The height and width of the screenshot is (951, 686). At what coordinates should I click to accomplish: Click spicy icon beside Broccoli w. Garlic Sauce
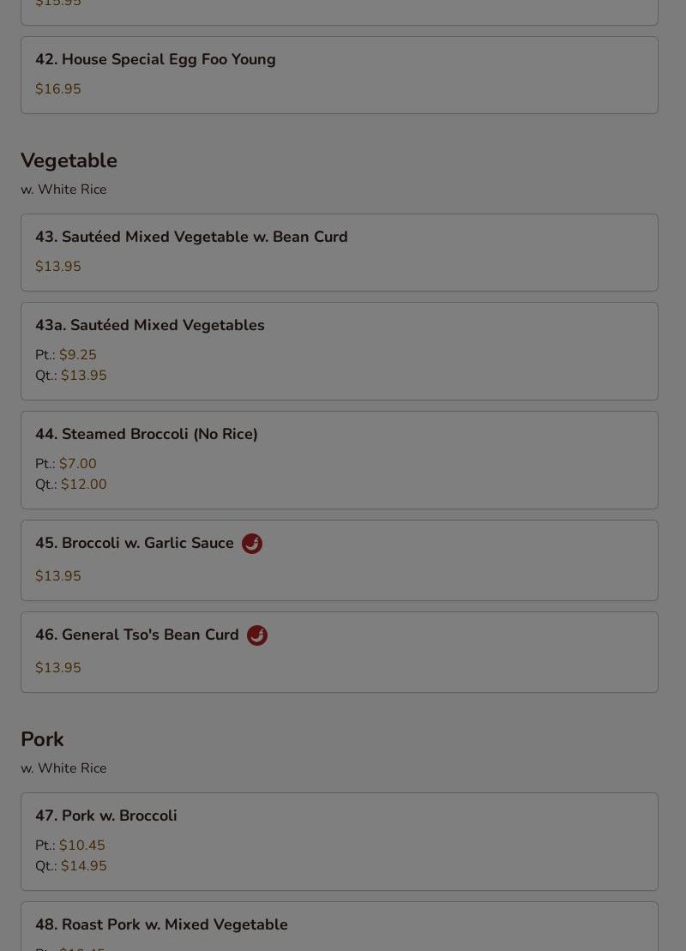tap(252, 544)
